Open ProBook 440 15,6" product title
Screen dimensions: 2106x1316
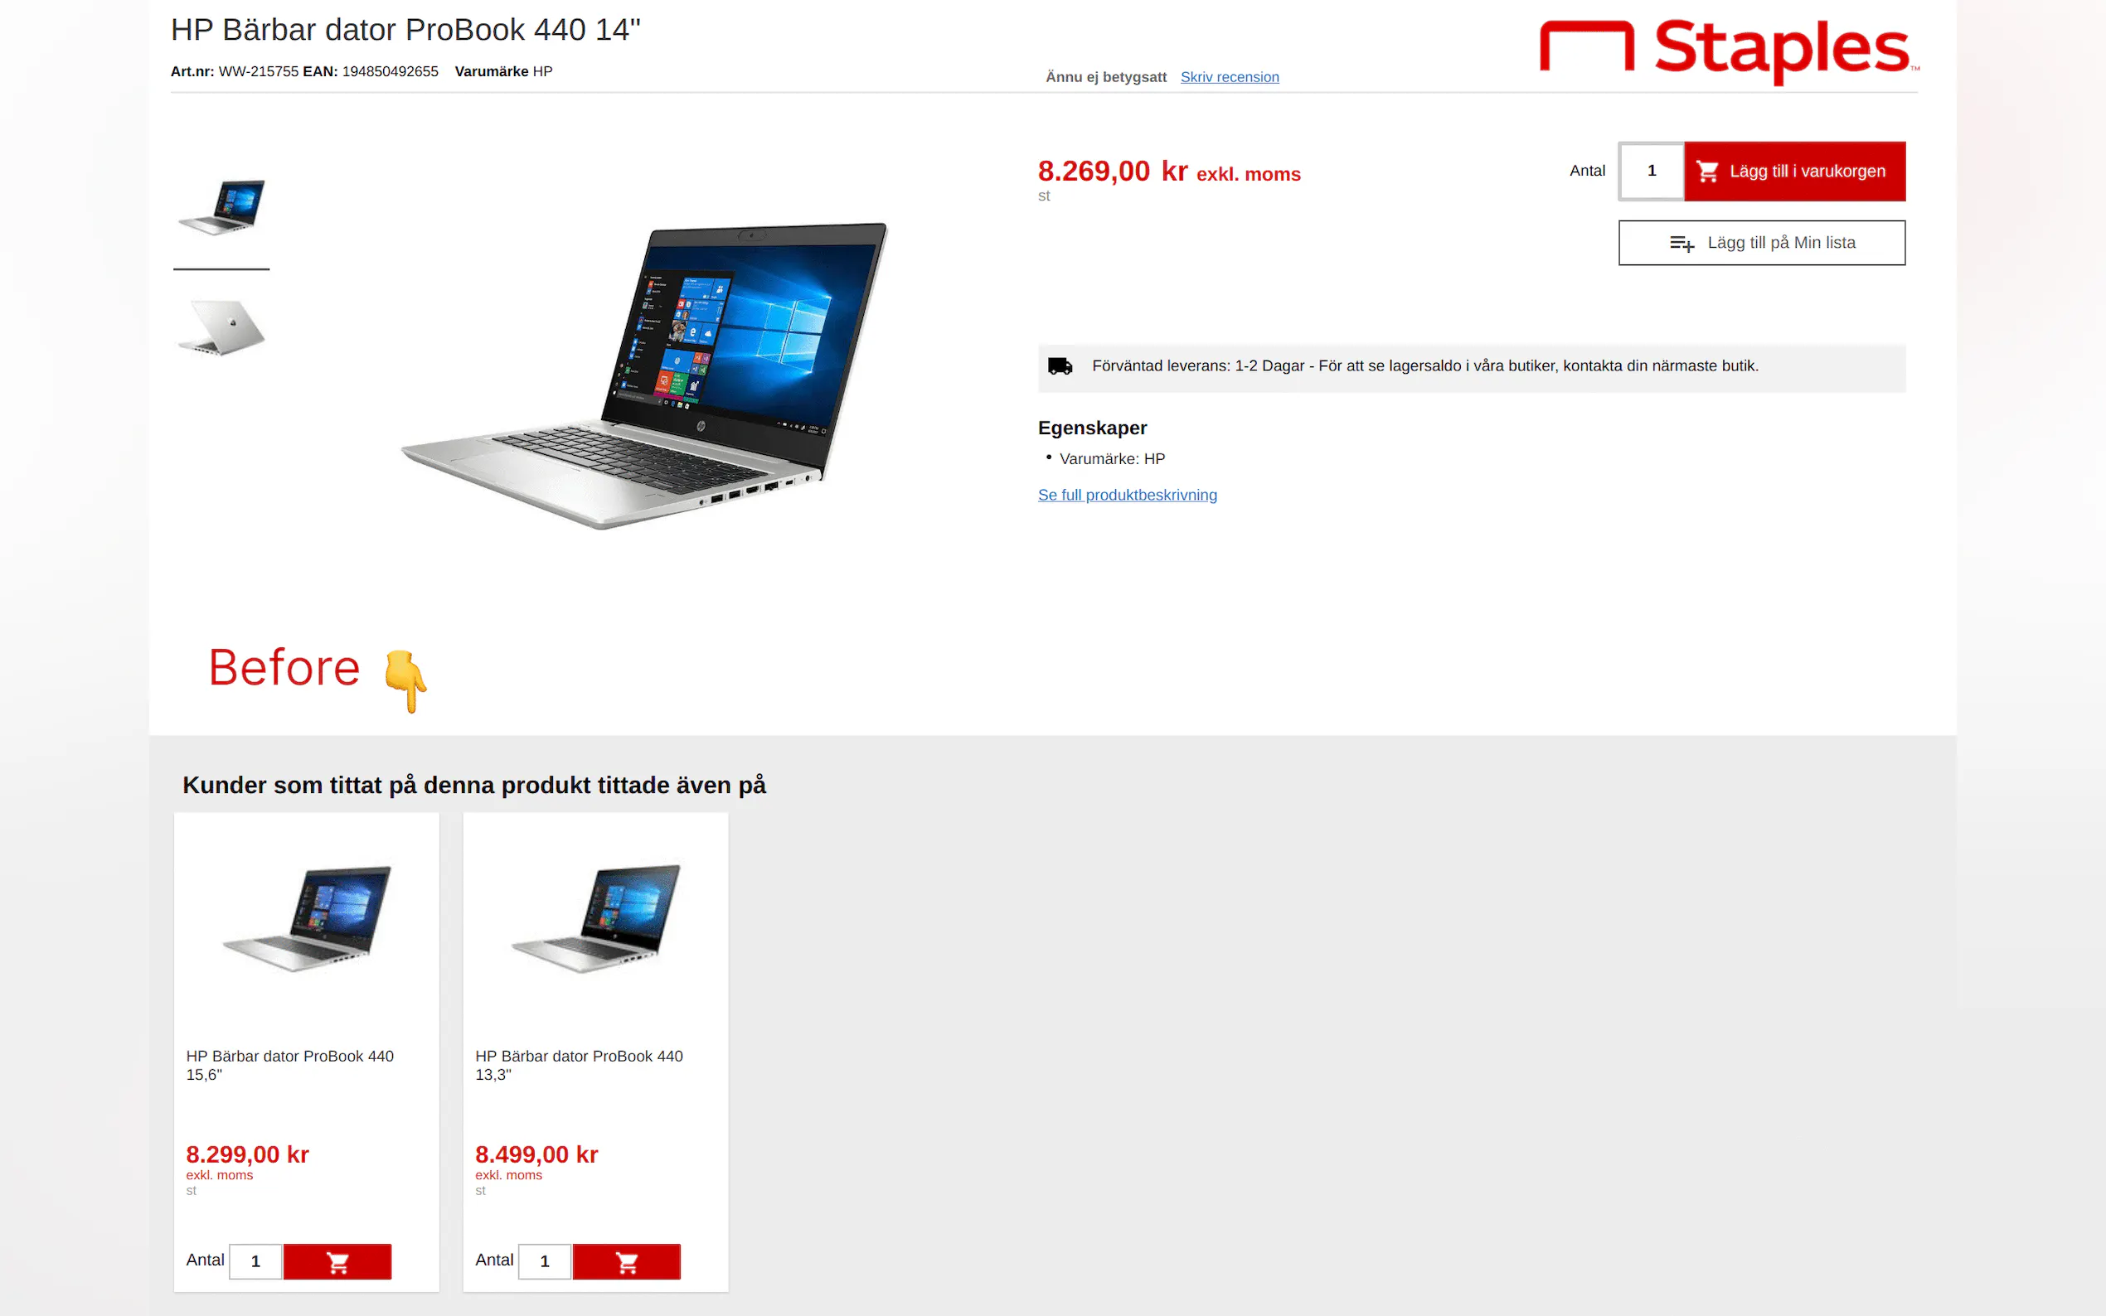coord(290,1066)
